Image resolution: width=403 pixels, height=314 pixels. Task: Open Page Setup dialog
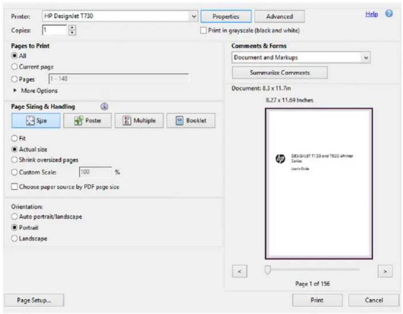pyautogui.click(x=34, y=300)
